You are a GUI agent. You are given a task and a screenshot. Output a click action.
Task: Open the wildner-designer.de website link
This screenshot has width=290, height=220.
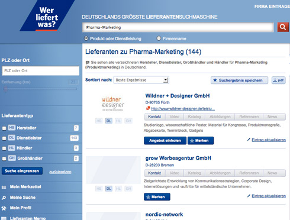pos(183,109)
